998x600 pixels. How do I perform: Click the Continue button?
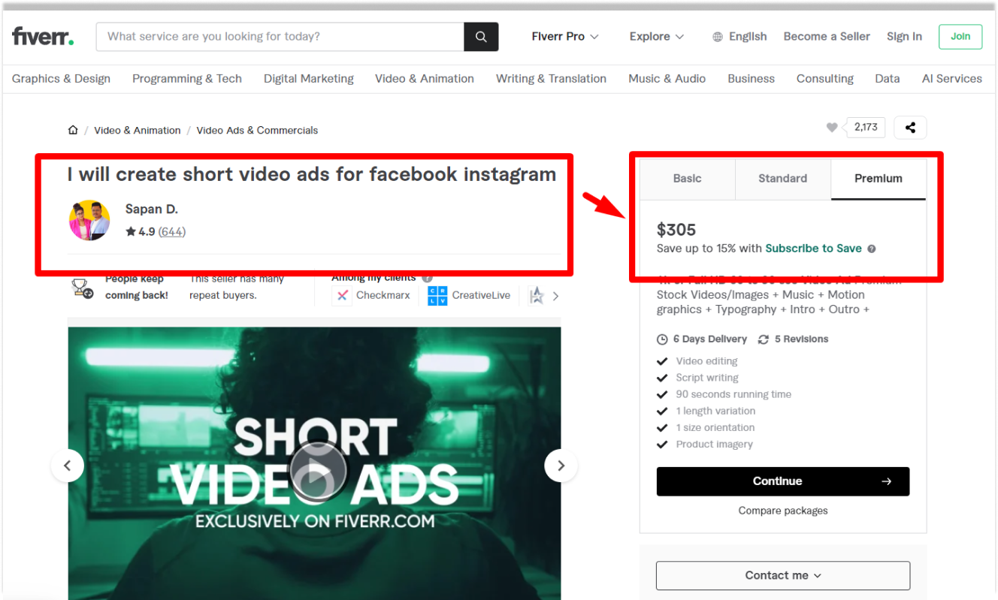tap(783, 481)
